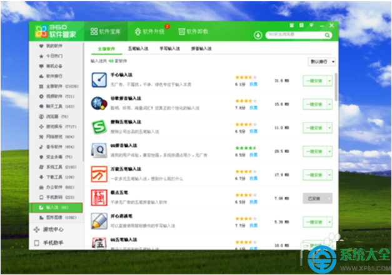Open 手机助手 in sidebar
Screen dimensions: 392x275
pyautogui.click(x=49, y=242)
